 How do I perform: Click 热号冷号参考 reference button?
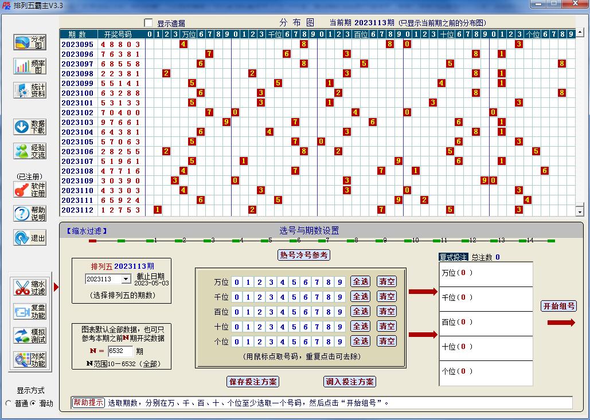304,255
